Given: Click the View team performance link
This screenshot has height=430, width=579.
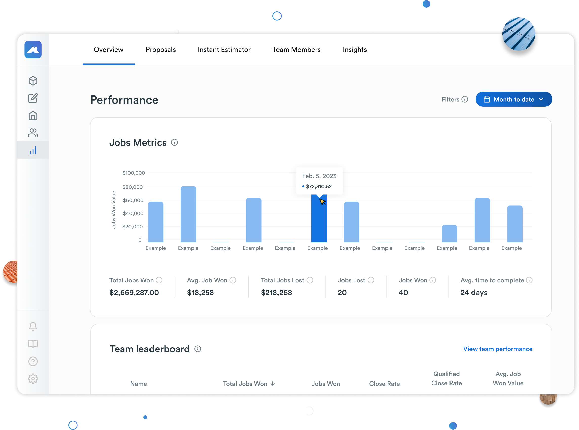Looking at the screenshot, I should [x=498, y=349].
